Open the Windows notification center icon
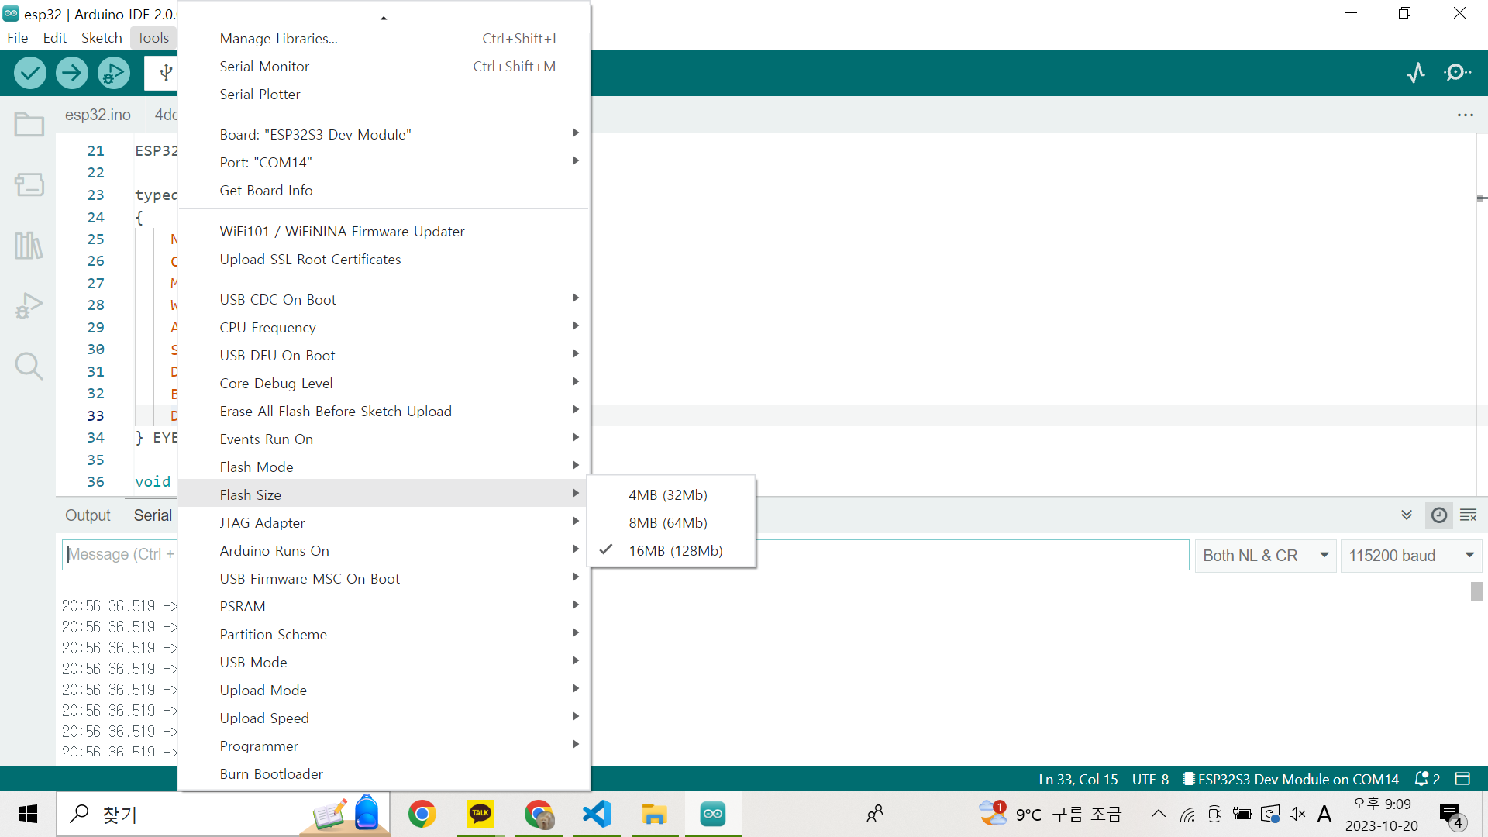Screen dimensions: 1488x837 [x=1451, y=815]
